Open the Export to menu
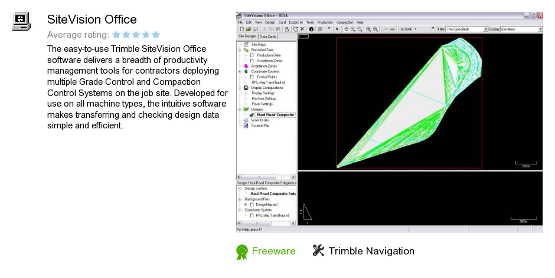This screenshot has width=555, height=278. tap(296, 22)
